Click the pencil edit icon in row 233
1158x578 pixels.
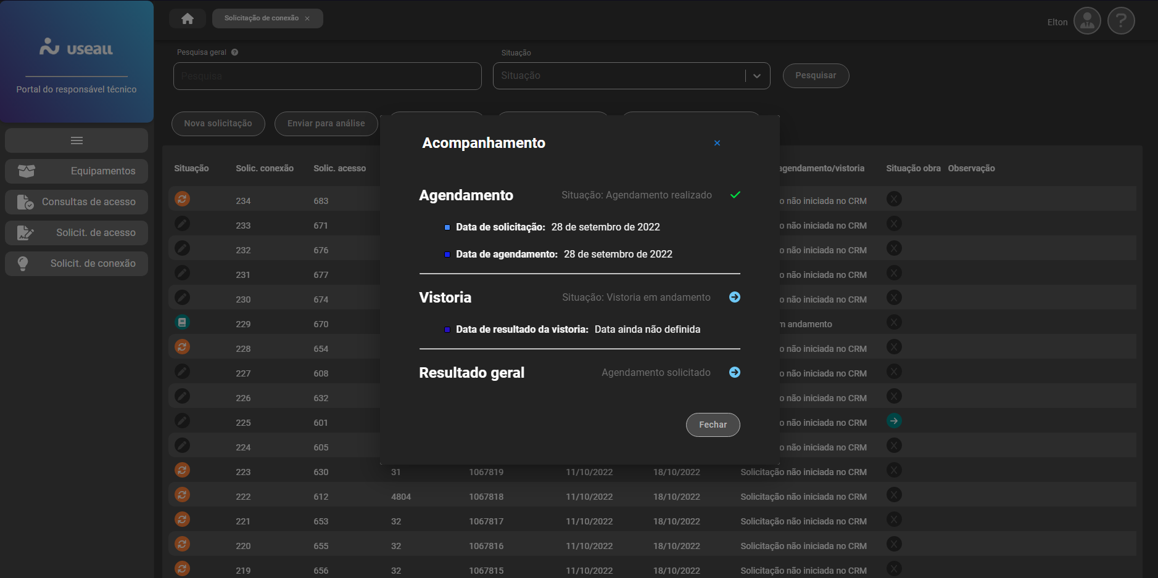pyautogui.click(x=182, y=224)
